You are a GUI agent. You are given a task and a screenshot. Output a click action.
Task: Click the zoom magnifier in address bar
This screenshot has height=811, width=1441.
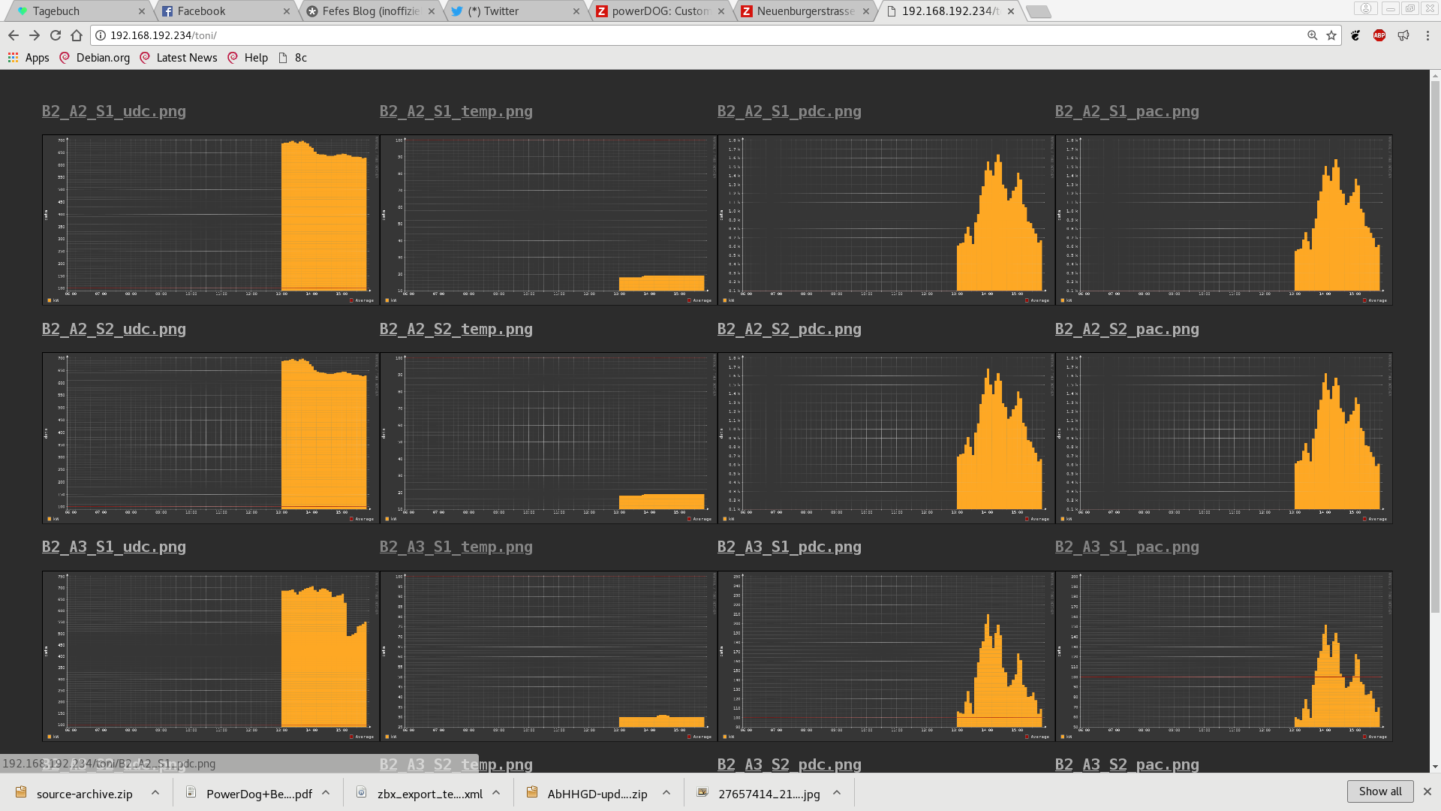pos(1312,35)
